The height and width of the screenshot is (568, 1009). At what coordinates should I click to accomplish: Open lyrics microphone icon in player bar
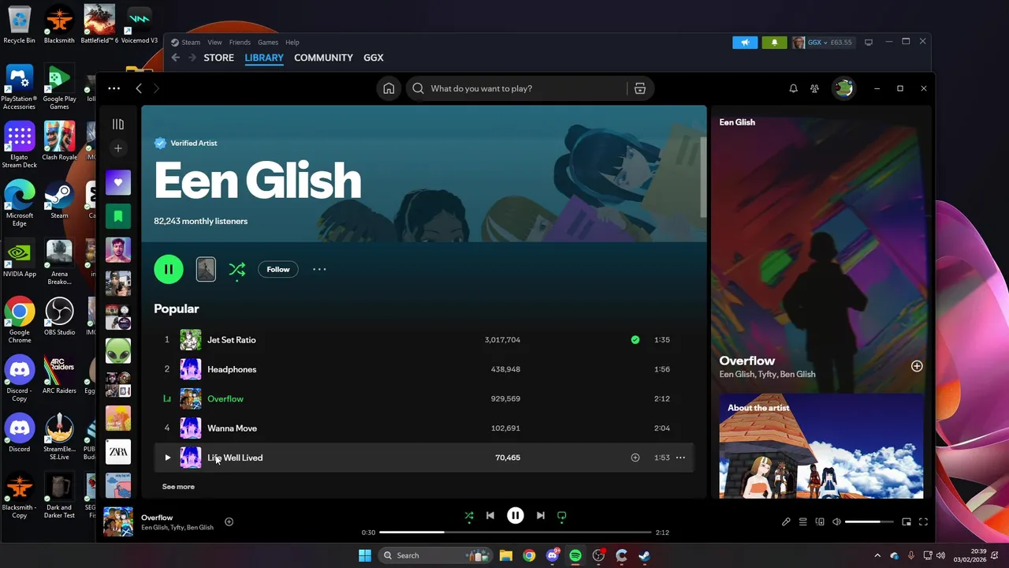tap(786, 521)
